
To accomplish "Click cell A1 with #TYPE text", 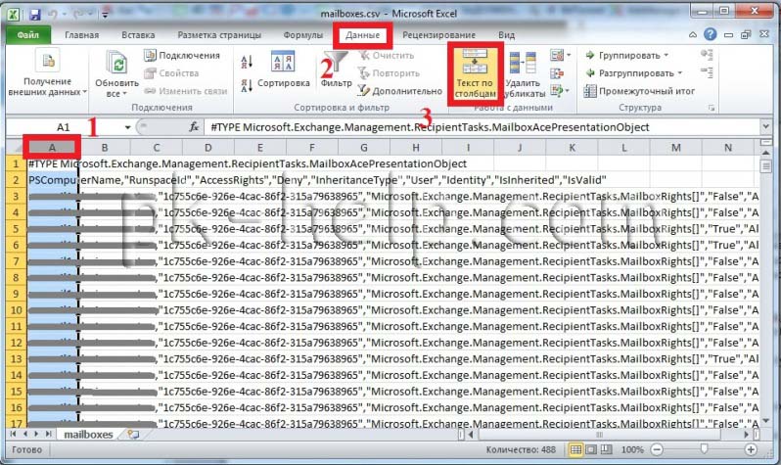I will tap(52, 163).
